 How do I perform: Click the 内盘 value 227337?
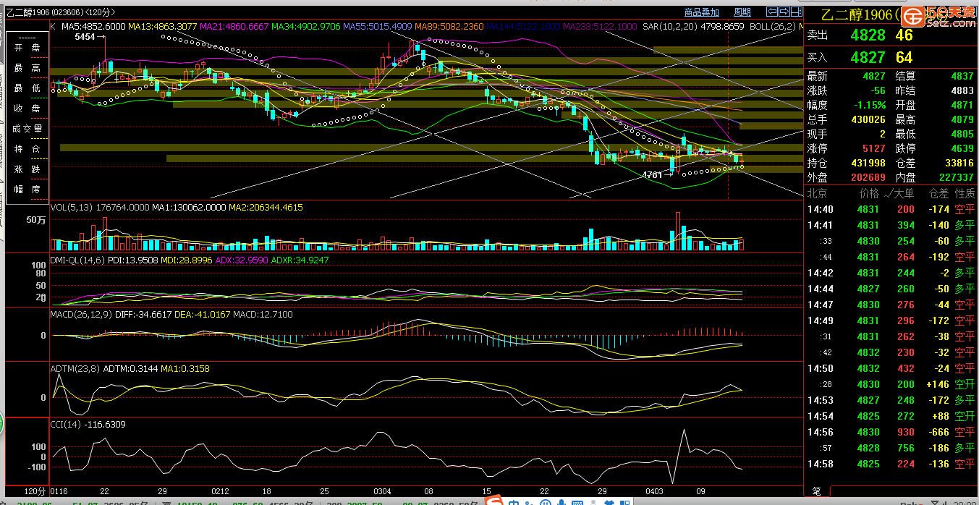957,177
